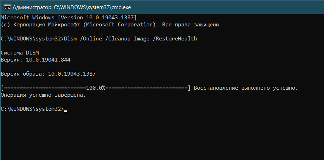Click the Все права защищены text
This screenshot has height=160, width=324.
tap(192, 25)
